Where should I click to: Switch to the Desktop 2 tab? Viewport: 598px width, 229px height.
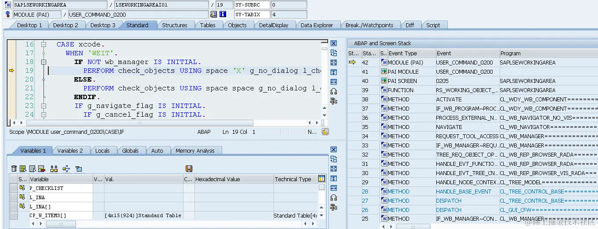pos(65,25)
